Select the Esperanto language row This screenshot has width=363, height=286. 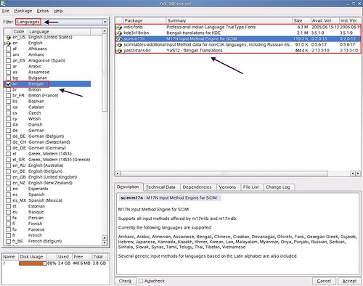[48, 189]
